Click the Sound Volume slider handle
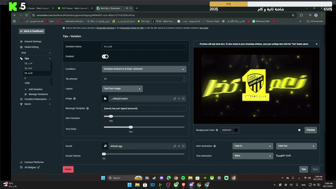 (104, 154)
